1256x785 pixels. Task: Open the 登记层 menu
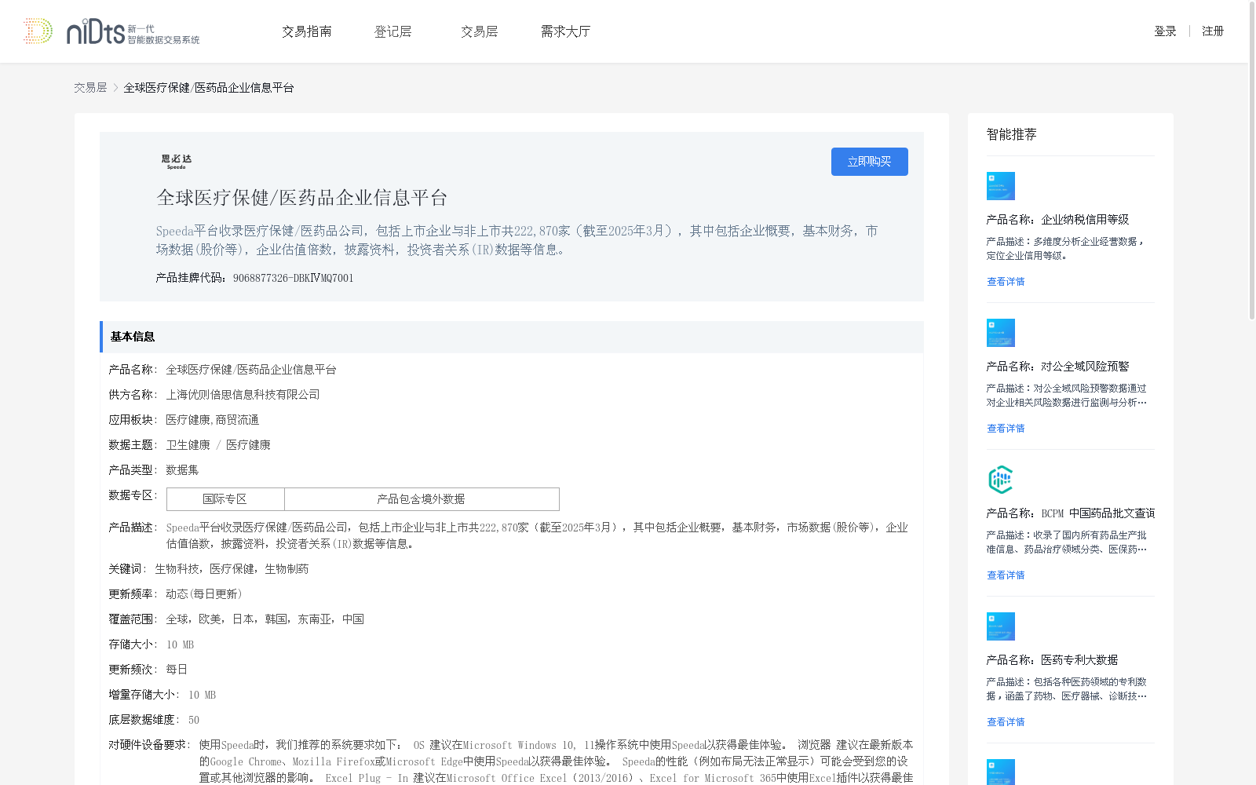click(393, 31)
